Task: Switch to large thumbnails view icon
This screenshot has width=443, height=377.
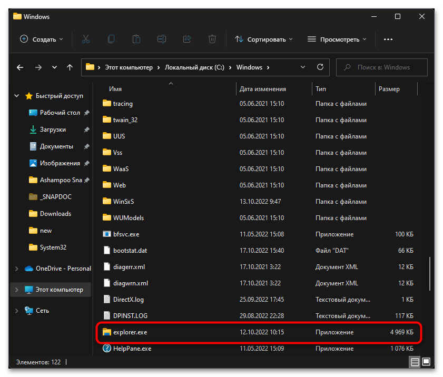Action: tap(426, 362)
